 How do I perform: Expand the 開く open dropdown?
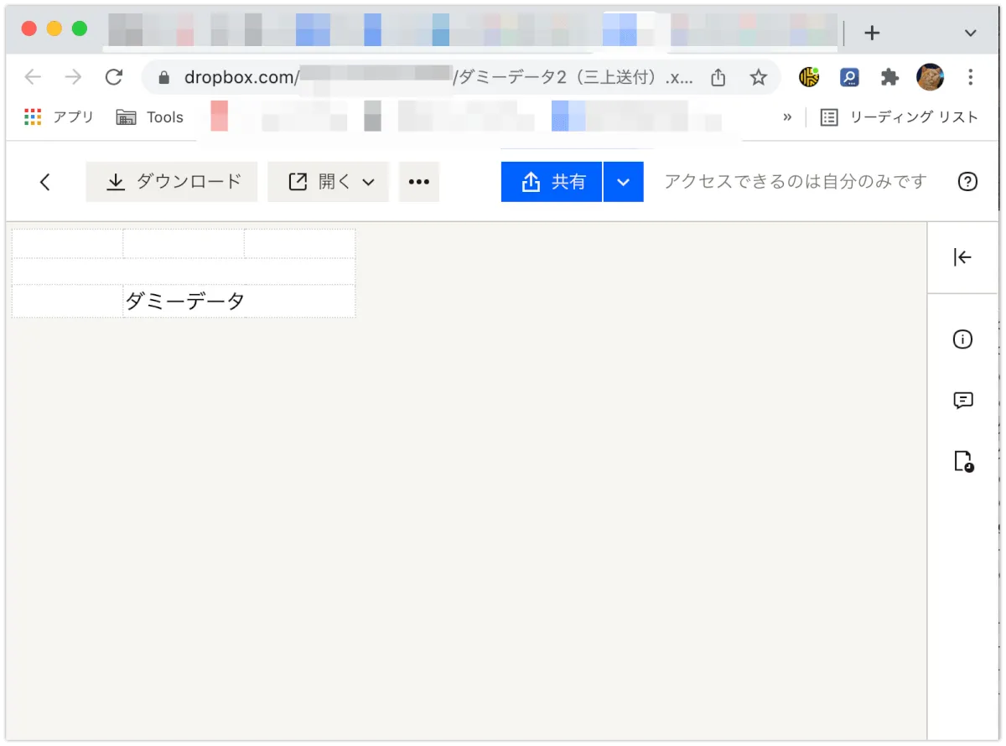(332, 182)
